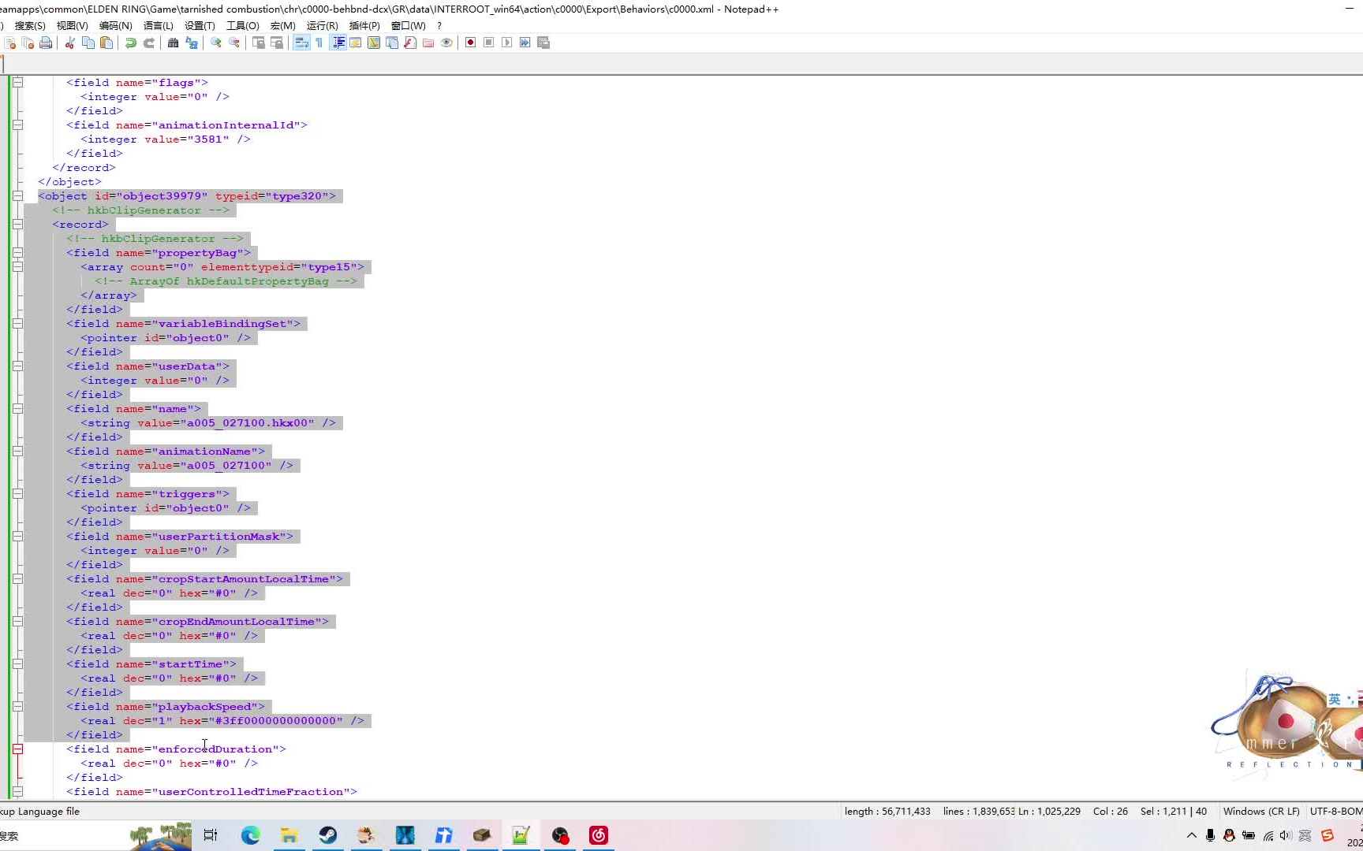This screenshot has width=1363, height=851.
Task: Click the Copy toolbar icon
Action: [88, 43]
